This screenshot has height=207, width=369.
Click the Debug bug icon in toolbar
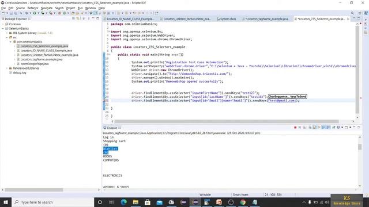(x=27, y=13)
